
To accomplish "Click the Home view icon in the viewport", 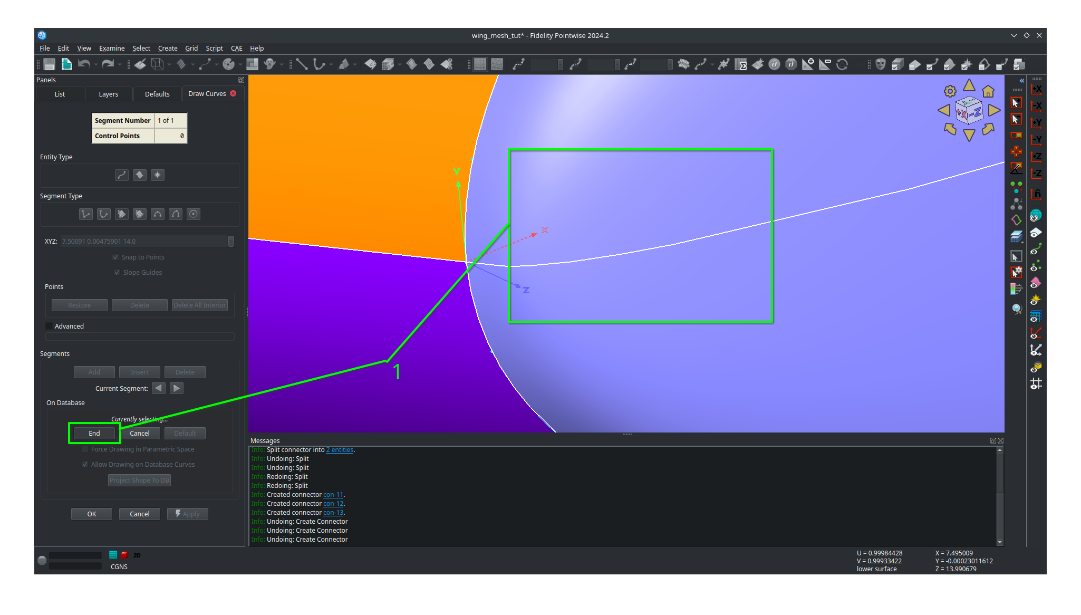I will pyautogui.click(x=988, y=91).
